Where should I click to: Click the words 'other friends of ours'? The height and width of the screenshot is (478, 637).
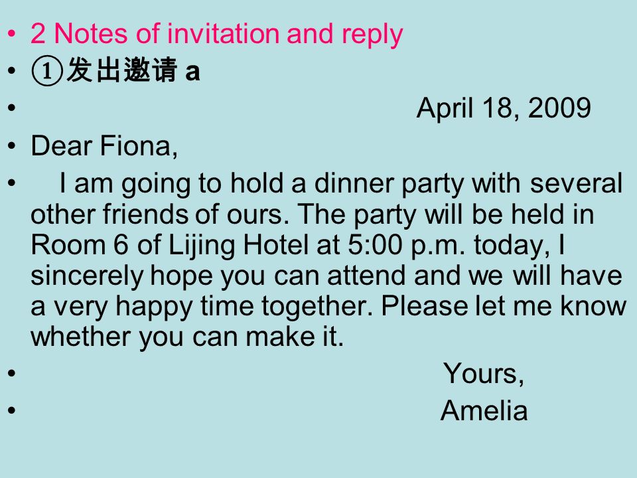(157, 214)
